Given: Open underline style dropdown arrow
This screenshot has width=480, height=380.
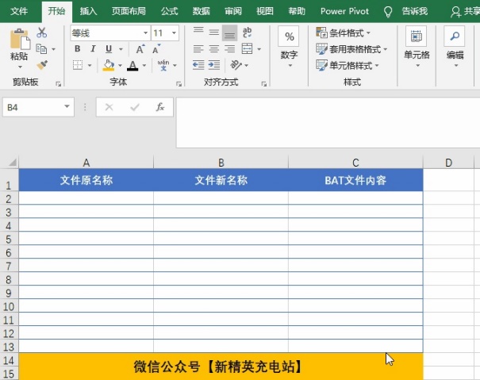Looking at the screenshot, I should pyautogui.click(x=121, y=49).
